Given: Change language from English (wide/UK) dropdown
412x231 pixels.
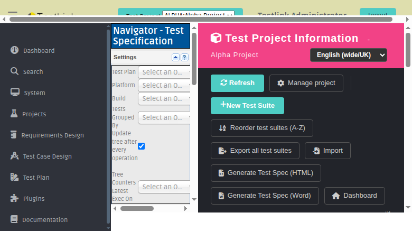Looking at the screenshot, I should coord(349,55).
